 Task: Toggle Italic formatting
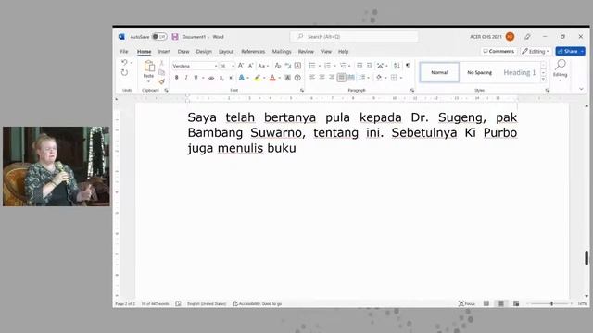click(x=185, y=78)
